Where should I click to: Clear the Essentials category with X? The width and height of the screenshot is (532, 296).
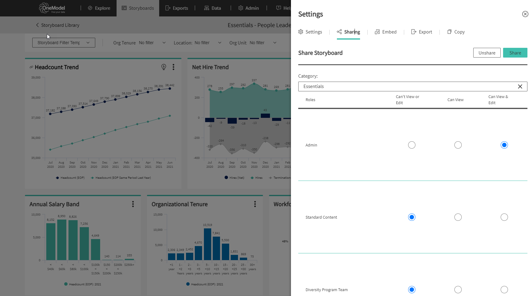520,86
